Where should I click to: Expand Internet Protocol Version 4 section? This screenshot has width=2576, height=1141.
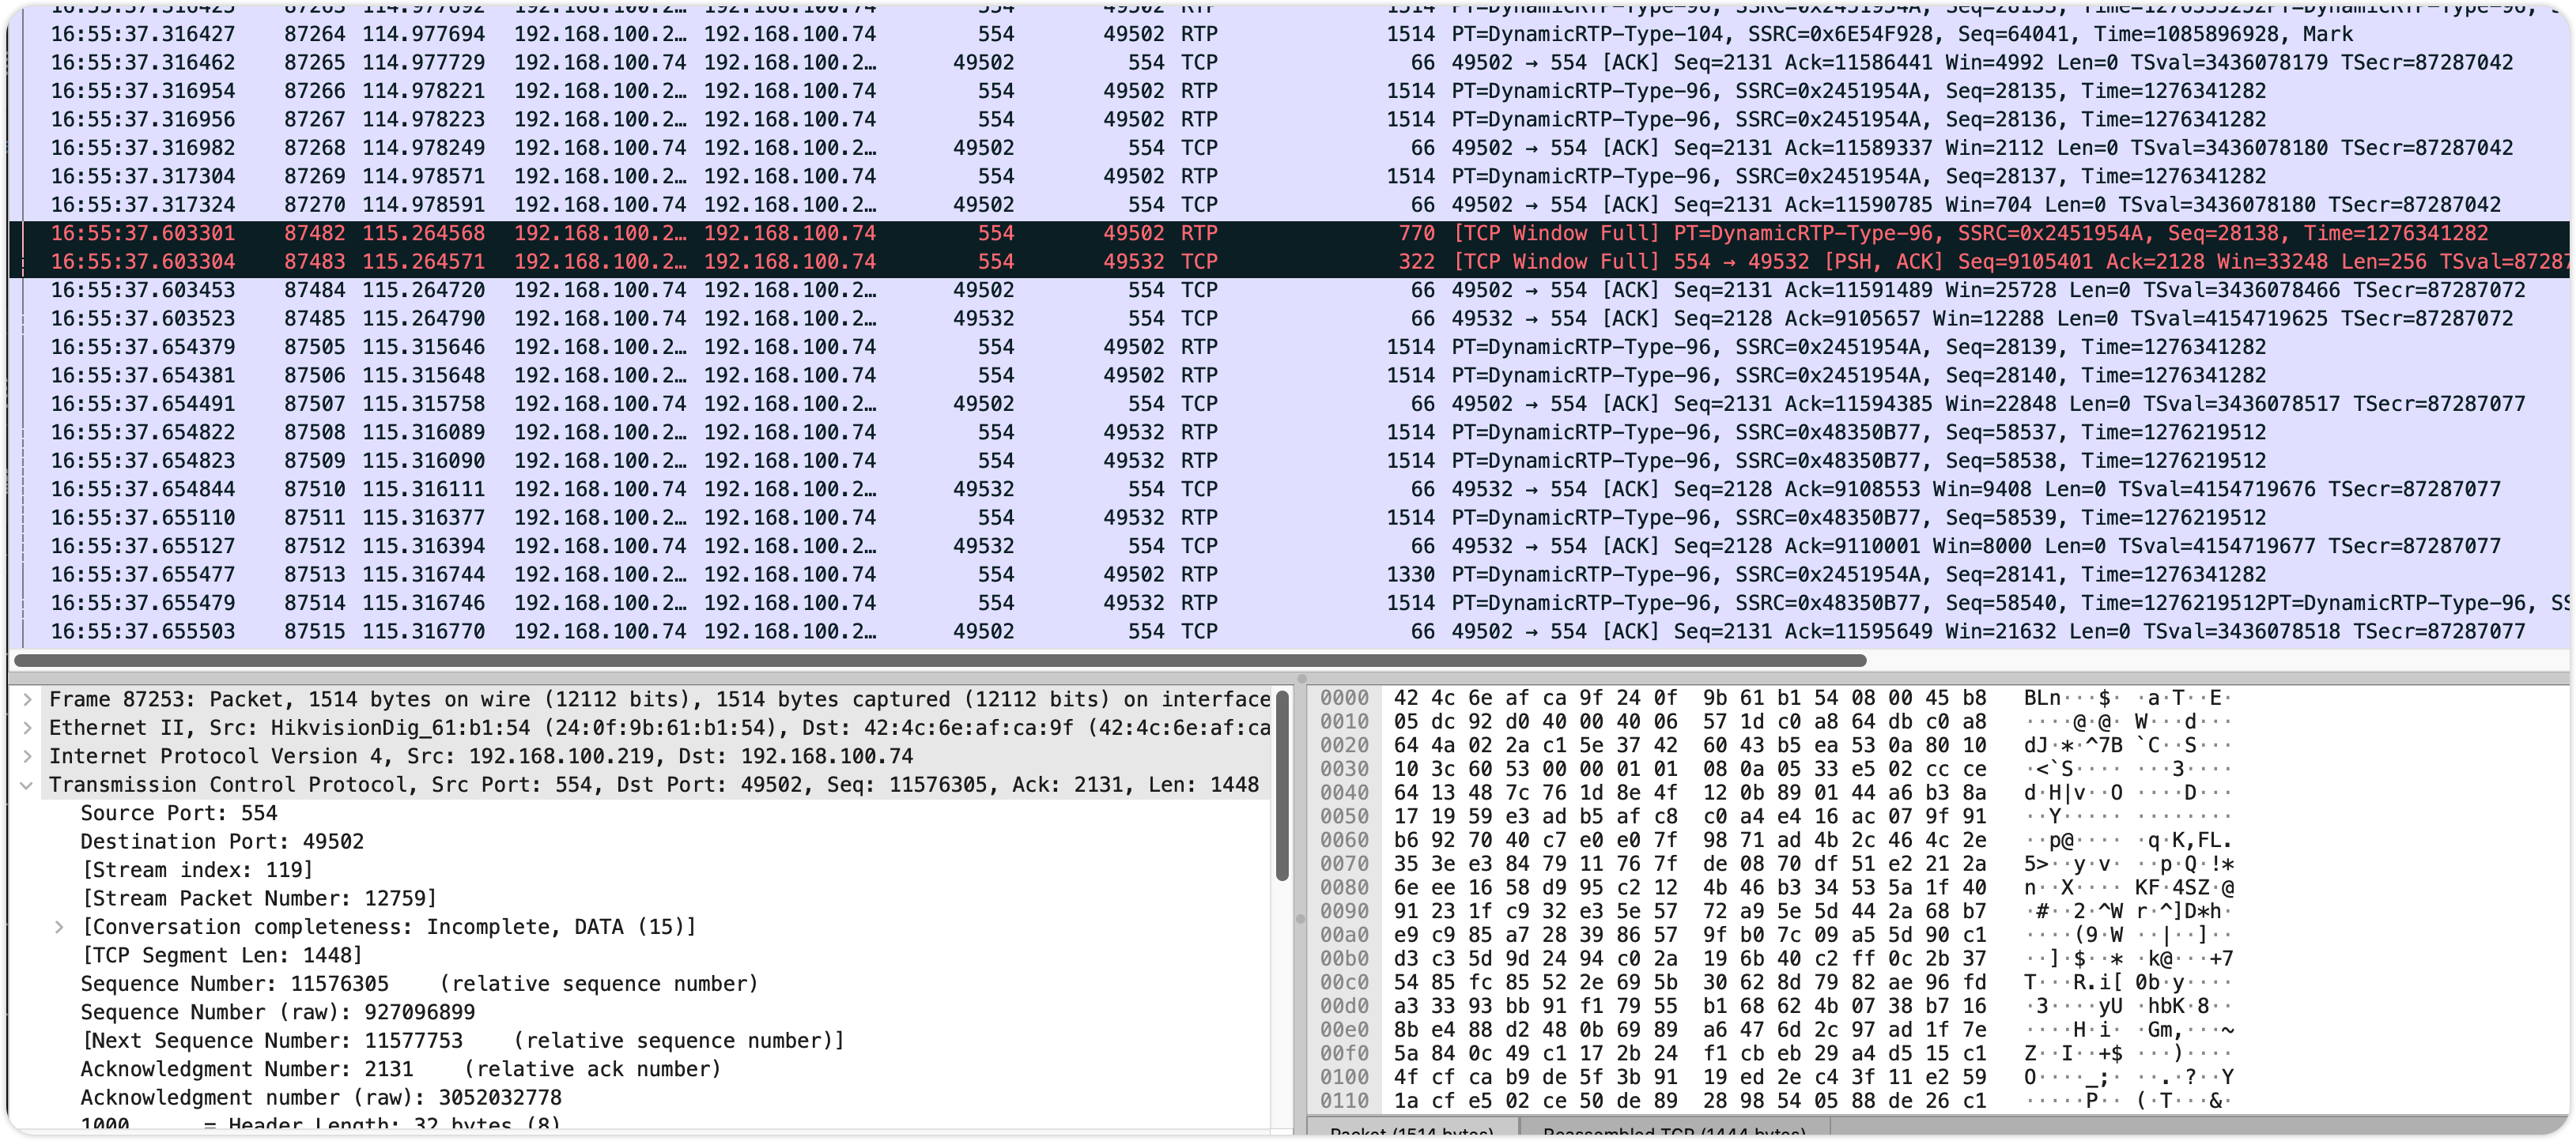click(27, 756)
